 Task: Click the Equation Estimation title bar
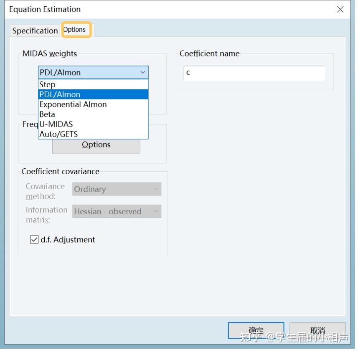point(167,10)
